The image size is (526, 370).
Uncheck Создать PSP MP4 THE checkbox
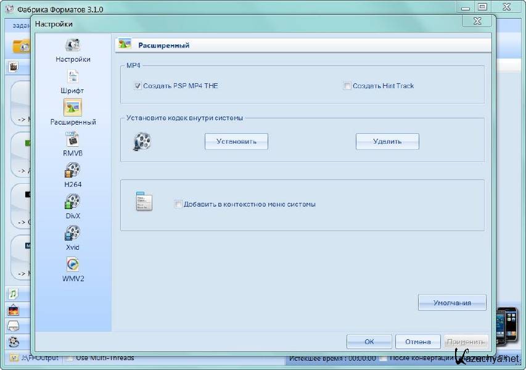[138, 86]
